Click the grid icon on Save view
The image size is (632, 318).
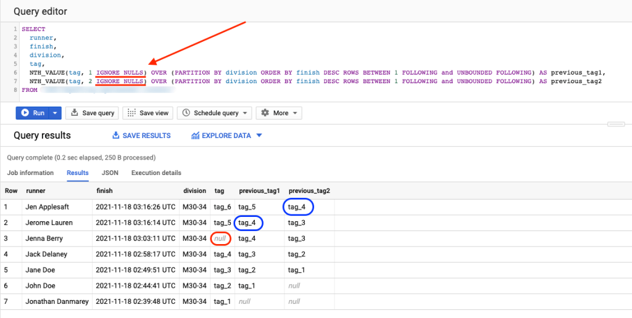131,113
